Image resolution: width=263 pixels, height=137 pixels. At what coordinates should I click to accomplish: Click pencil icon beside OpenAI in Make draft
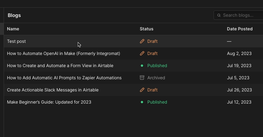pos(142,53)
